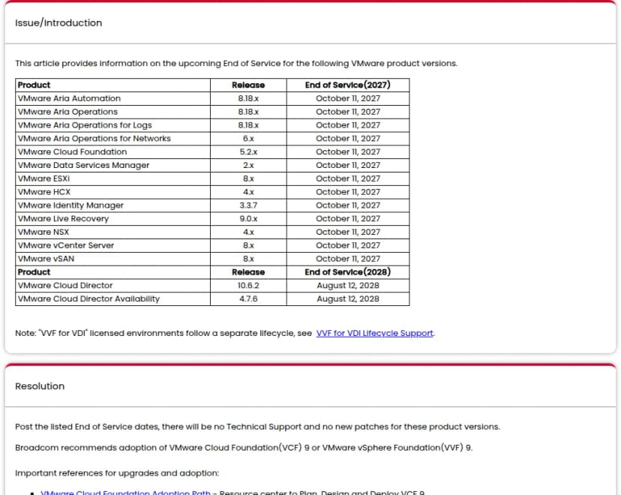The width and height of the screenshot is (621, 495).
Task: Click release value 9.0.x for Live Recovery
Action: [x=248, y=219]
